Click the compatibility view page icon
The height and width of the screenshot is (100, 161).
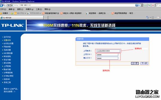[x=145, y=5]
